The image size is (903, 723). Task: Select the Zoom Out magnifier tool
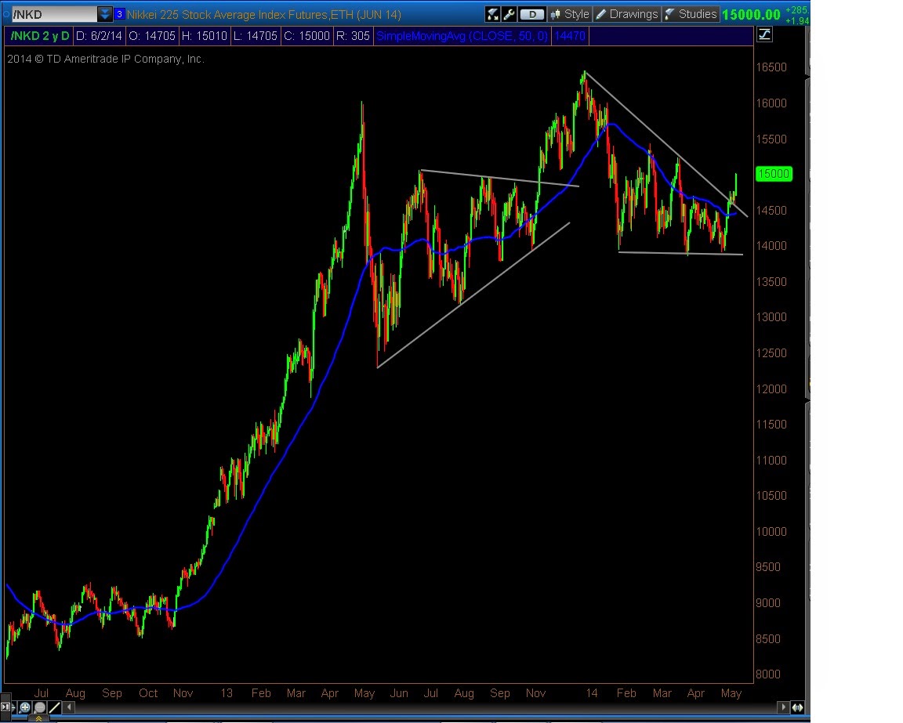pos(39,707)
